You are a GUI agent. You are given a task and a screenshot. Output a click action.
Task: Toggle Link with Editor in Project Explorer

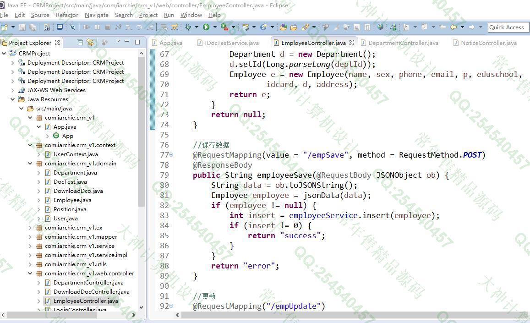click(x=90, y=42)
